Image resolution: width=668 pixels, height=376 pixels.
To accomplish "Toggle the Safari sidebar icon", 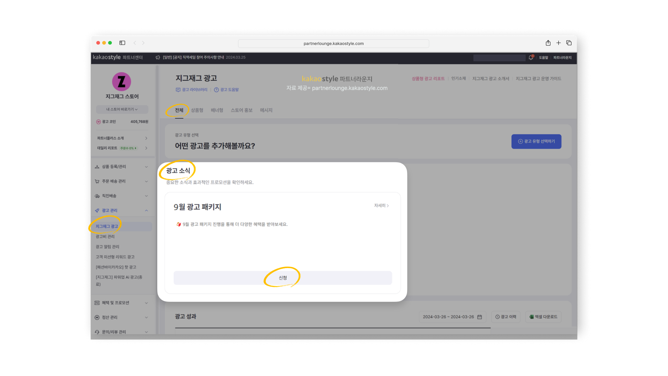I will click(x=122, y=43).
